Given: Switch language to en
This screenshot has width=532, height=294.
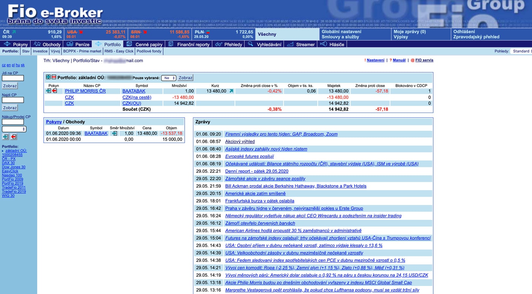Looking at the screenshot, I should tap(9, 65).
